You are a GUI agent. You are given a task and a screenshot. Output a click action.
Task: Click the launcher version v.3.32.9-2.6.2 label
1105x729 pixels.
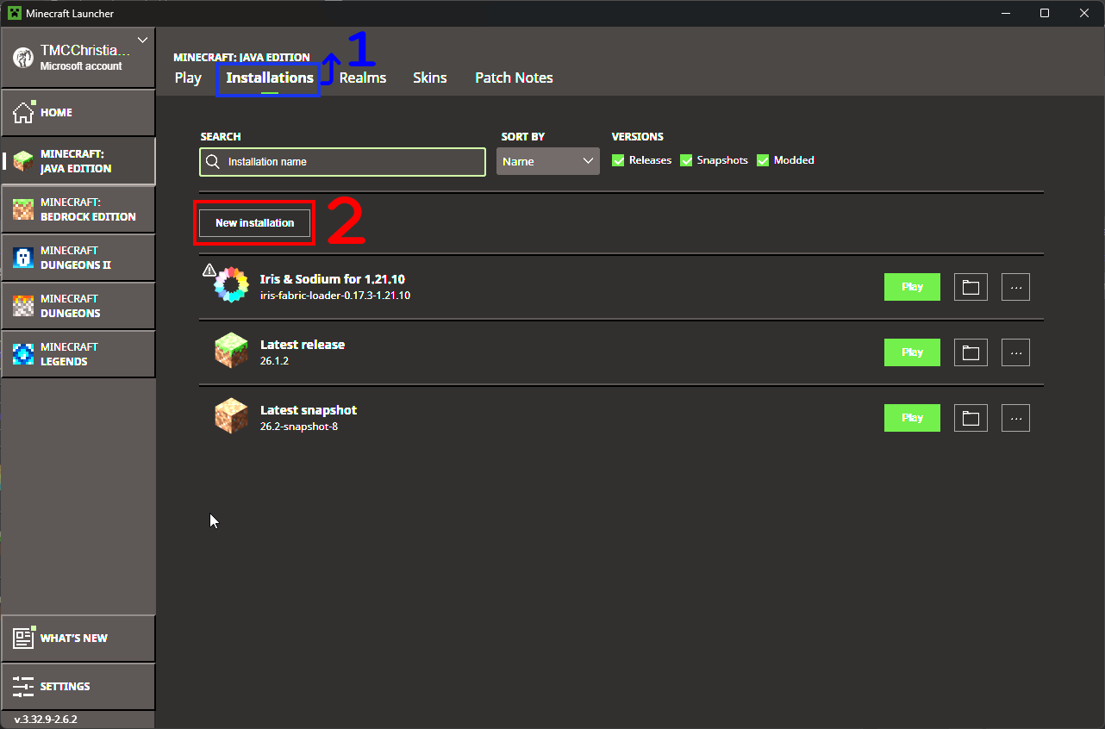coord(46,719)
